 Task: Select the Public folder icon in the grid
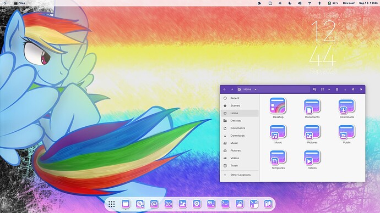(x=346, y=132)
